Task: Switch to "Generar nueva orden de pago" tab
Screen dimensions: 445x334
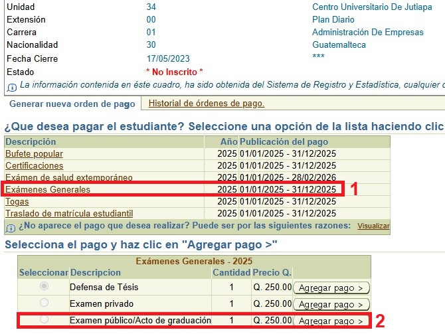Action: point(72,104)
